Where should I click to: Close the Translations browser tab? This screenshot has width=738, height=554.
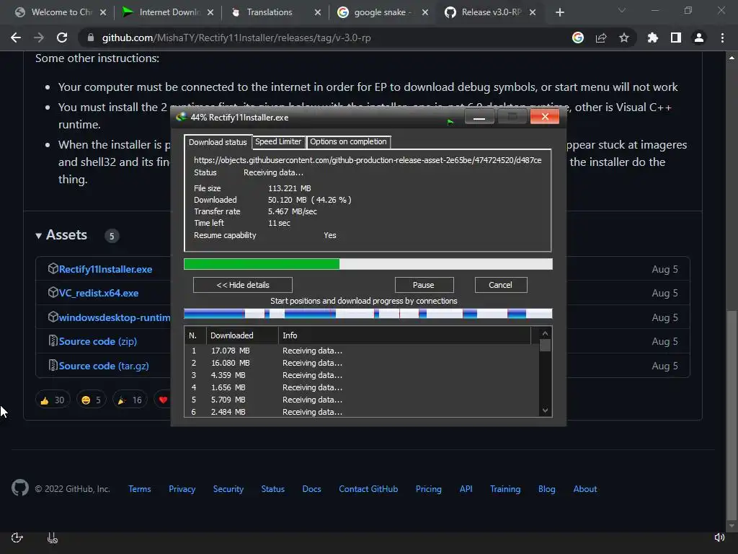318,12
